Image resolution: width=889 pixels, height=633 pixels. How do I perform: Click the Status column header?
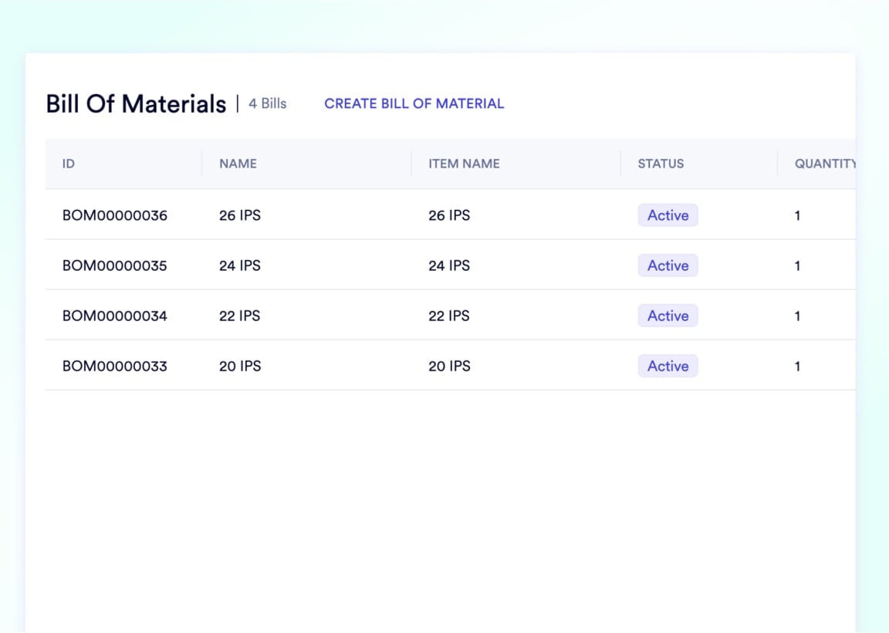[661, 164]
